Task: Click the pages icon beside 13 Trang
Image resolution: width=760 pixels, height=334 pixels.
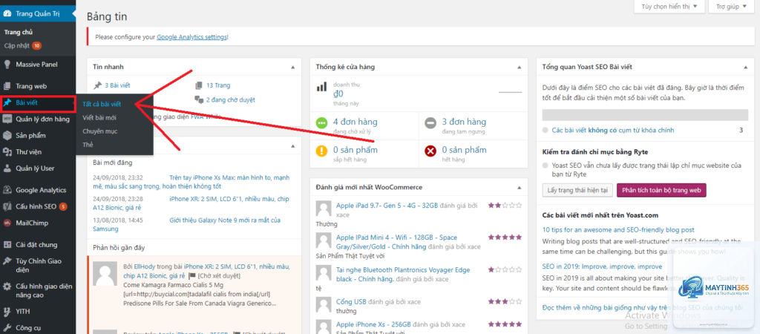Action: tap(199, 85)
